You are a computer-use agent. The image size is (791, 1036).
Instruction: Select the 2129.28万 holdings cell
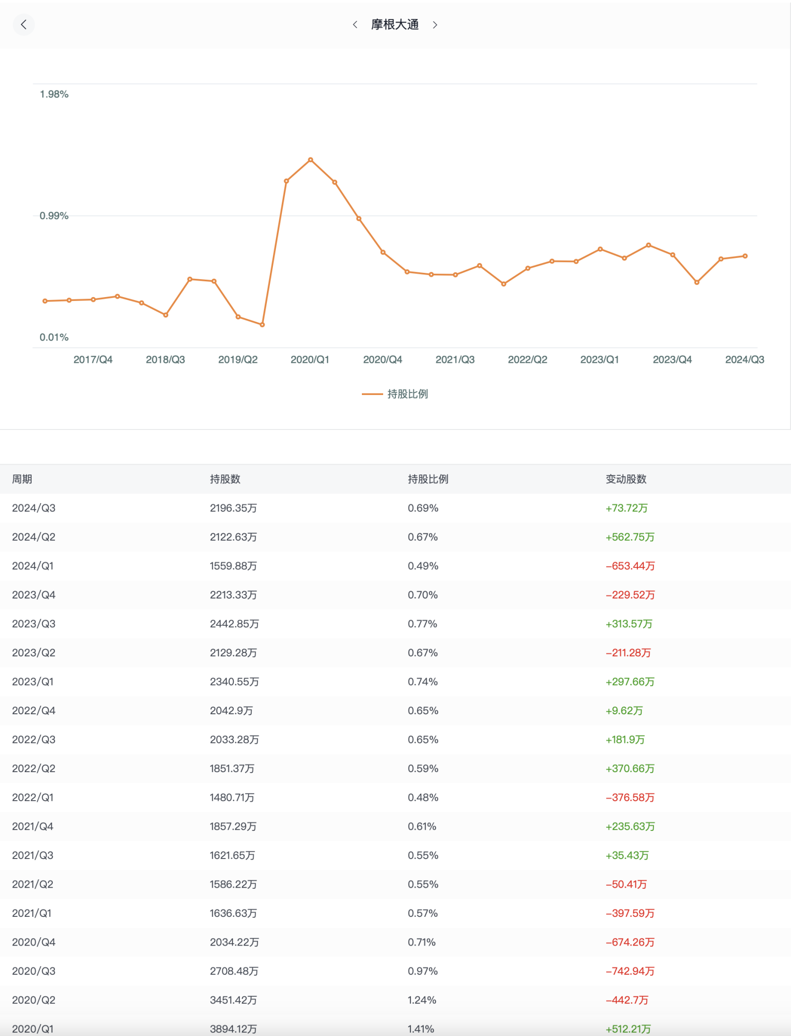[x=233, y=652]
